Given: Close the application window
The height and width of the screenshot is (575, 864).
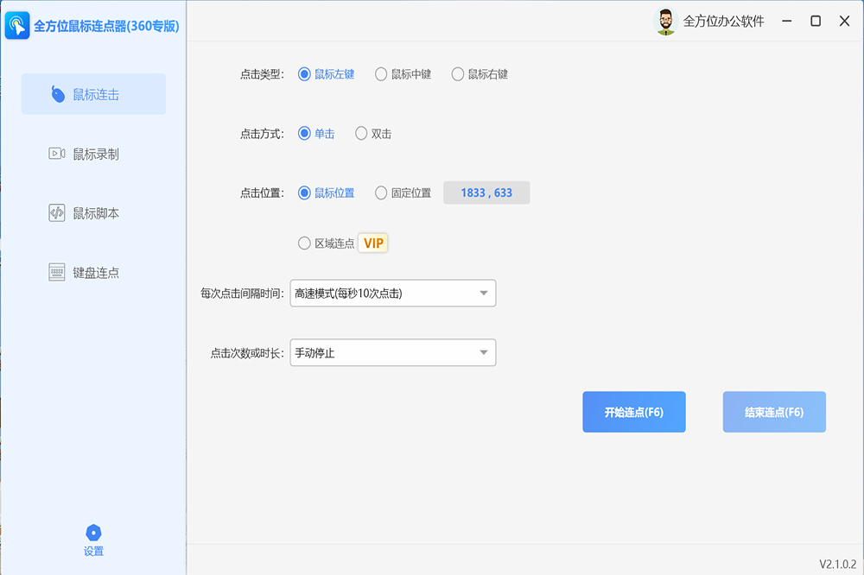Looking at the screenshot, I should tap(844, 21).
